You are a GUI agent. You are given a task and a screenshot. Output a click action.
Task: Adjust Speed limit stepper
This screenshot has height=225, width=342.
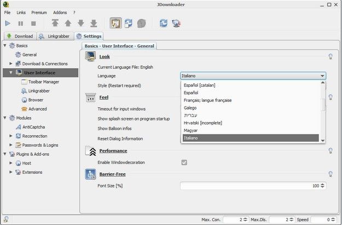coord(333,220)
